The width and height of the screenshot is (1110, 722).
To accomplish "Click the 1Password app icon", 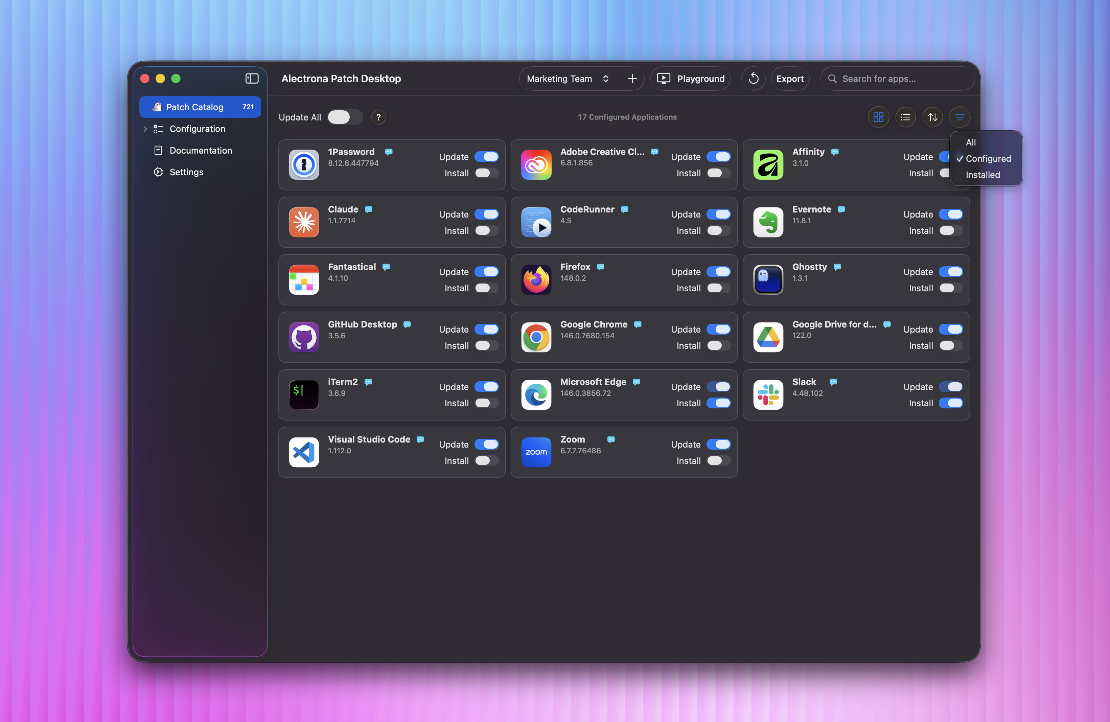I will pos(304,164).
